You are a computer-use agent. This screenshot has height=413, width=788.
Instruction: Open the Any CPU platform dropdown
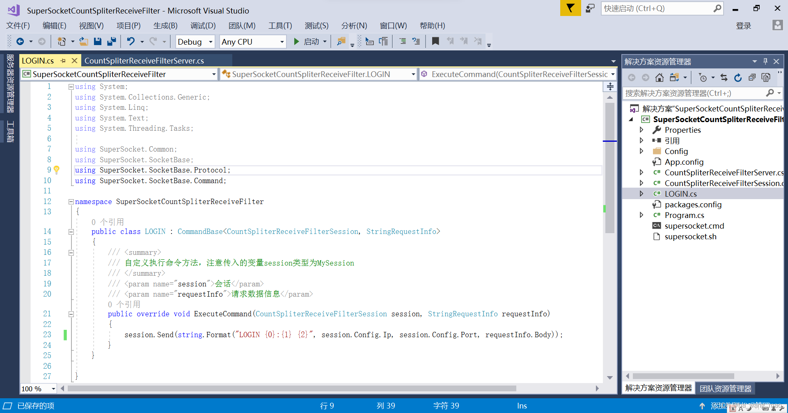(253, 41)
